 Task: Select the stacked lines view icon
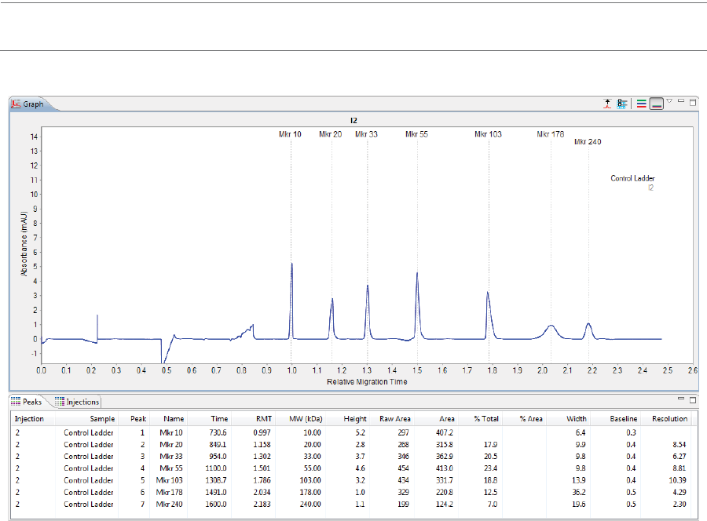tap(641, 104)
